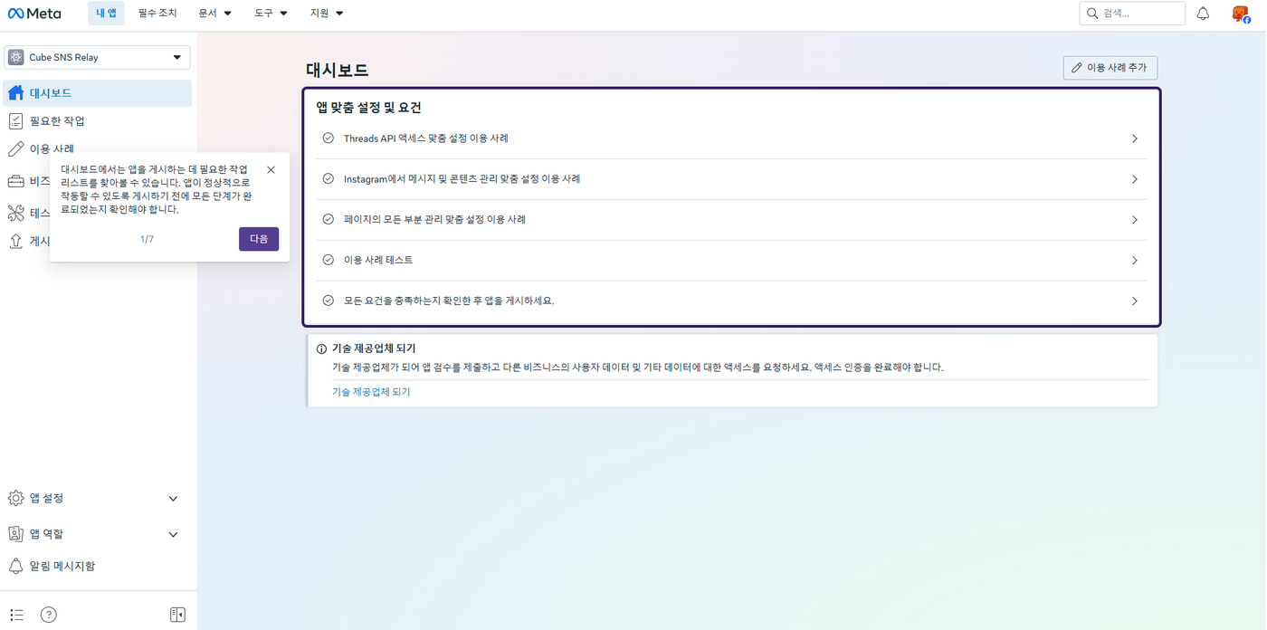The height and width of the screenshot is (630, 1267).
Task: Click check circle for Threads API row
Action: (x=329, y=138)
